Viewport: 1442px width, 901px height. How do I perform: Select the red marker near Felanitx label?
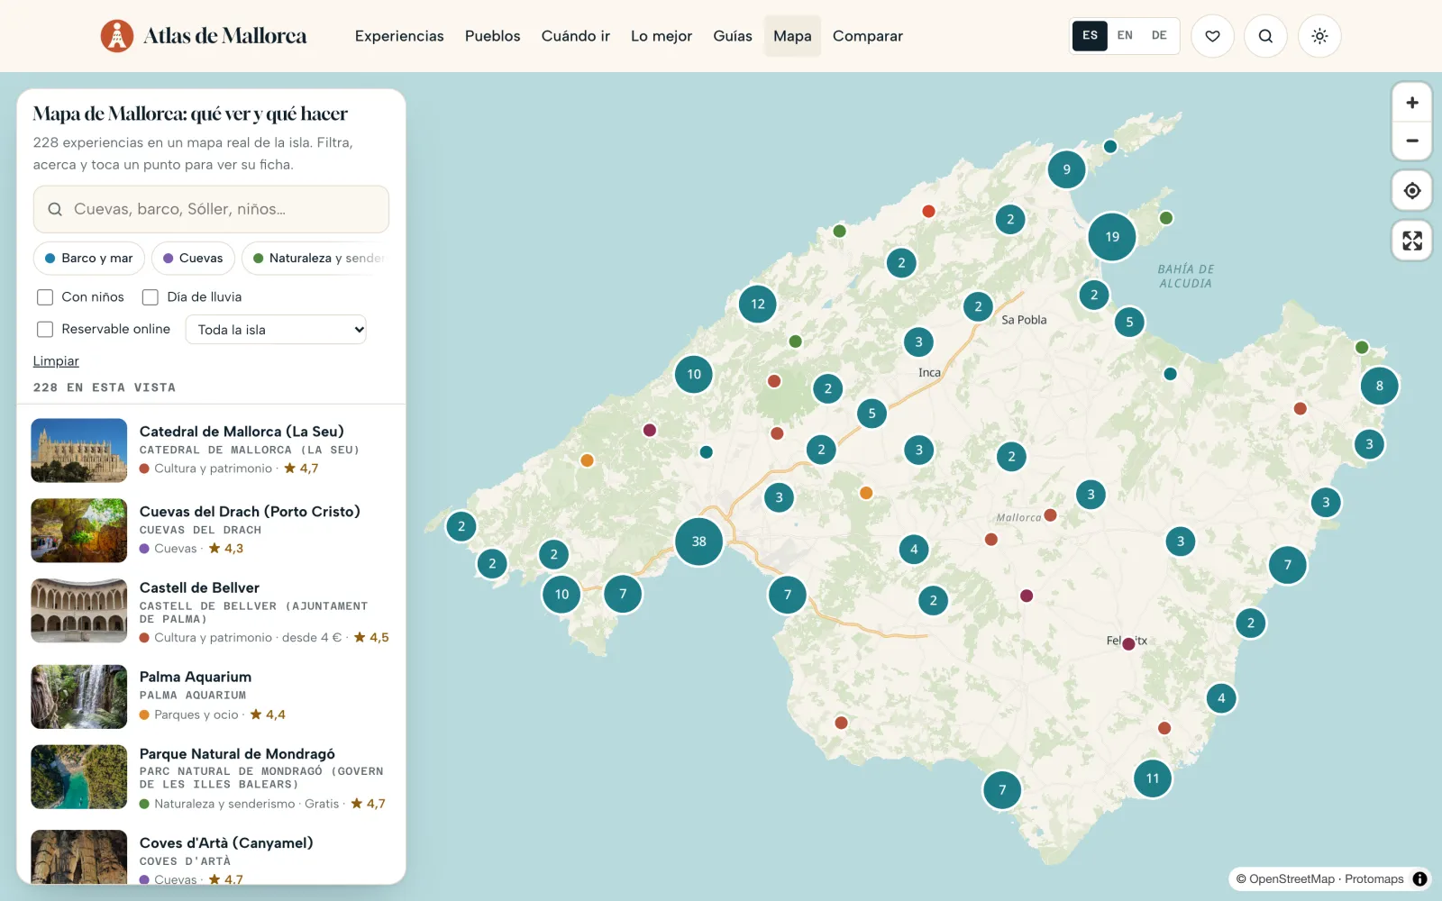coord(1128,643)
